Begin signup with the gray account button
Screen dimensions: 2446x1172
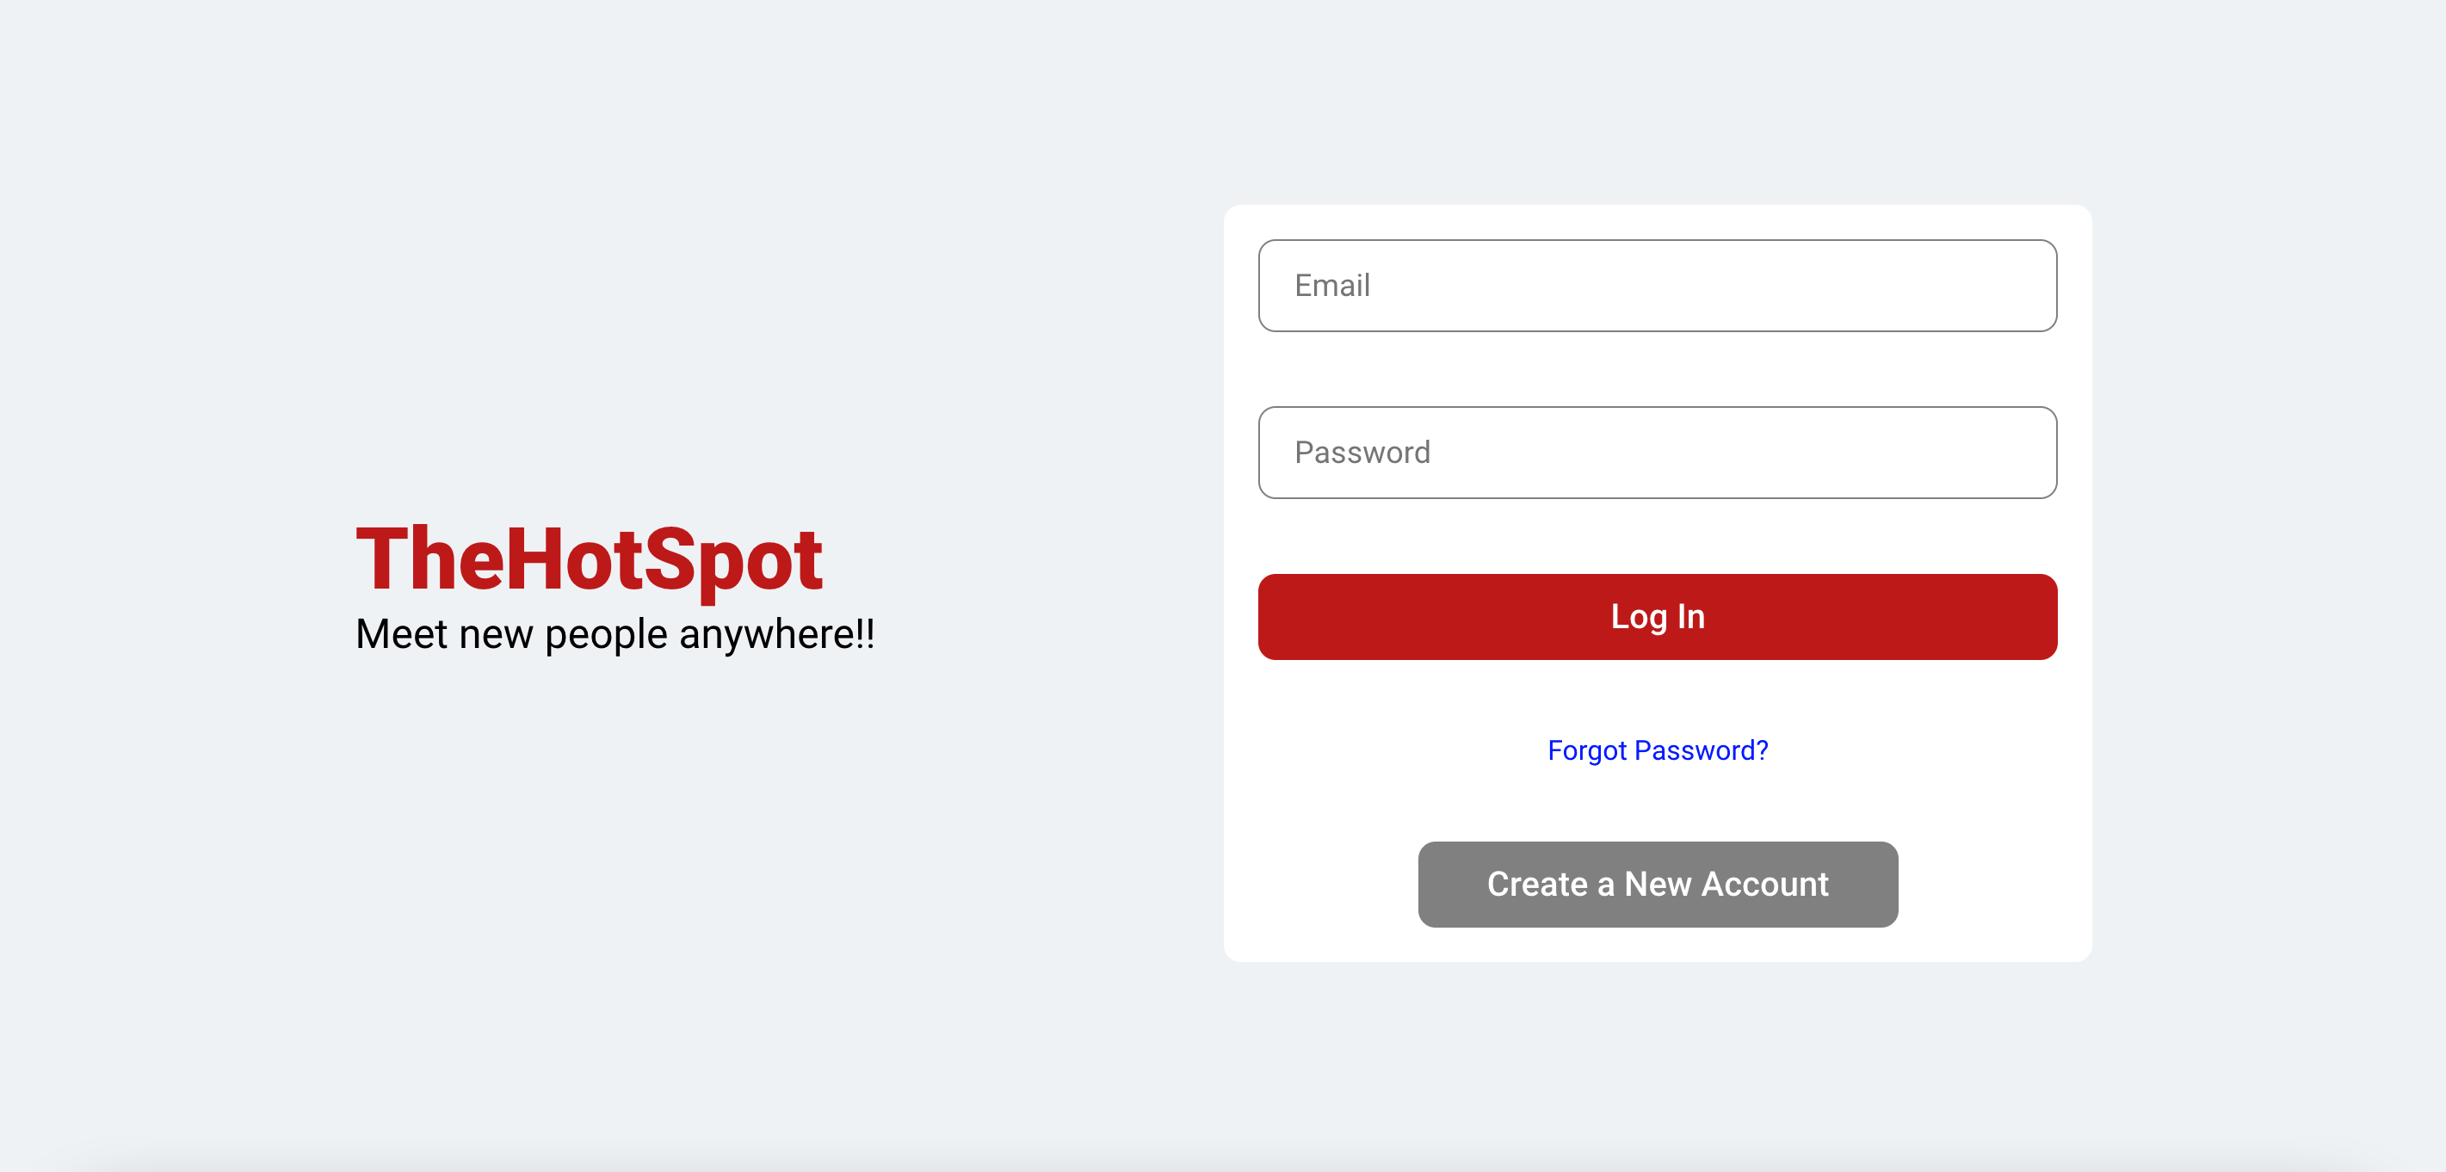(x=1657, y=885)
